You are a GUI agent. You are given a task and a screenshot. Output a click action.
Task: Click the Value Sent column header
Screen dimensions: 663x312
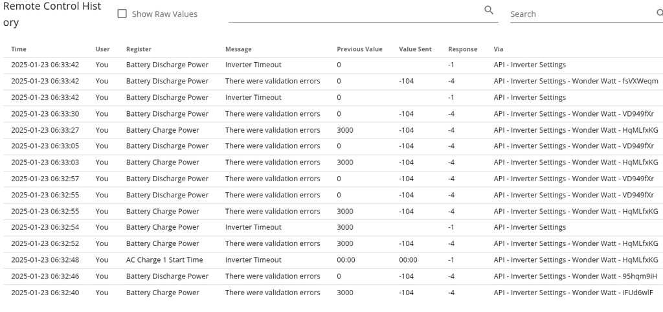tap(415, 49)
